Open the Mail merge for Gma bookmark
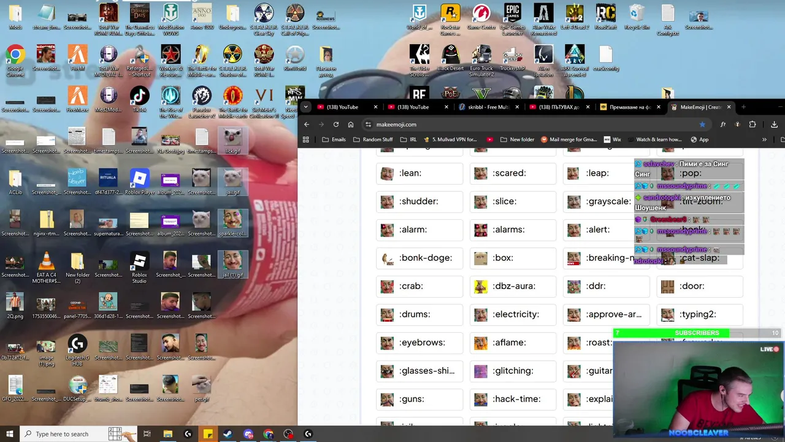 (569, 139)
